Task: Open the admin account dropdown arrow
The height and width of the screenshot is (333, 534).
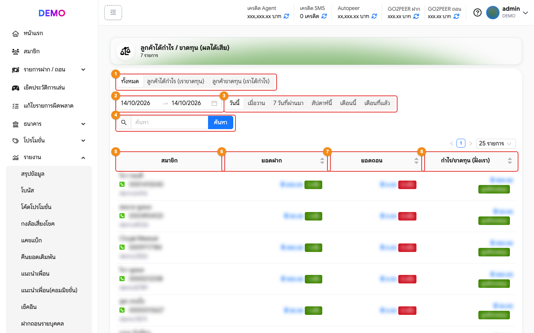Action: (x=525, y=13)
